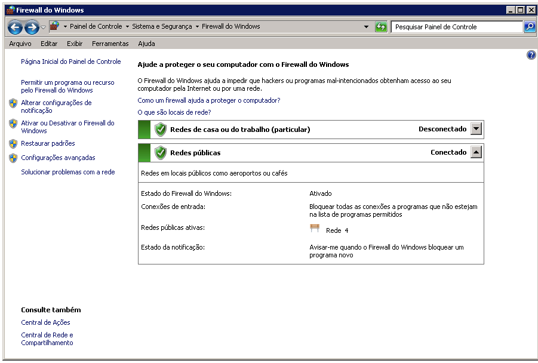Expand the Redes de casa ou do trabalho section

pyautogui.click(x=476, y=129)
